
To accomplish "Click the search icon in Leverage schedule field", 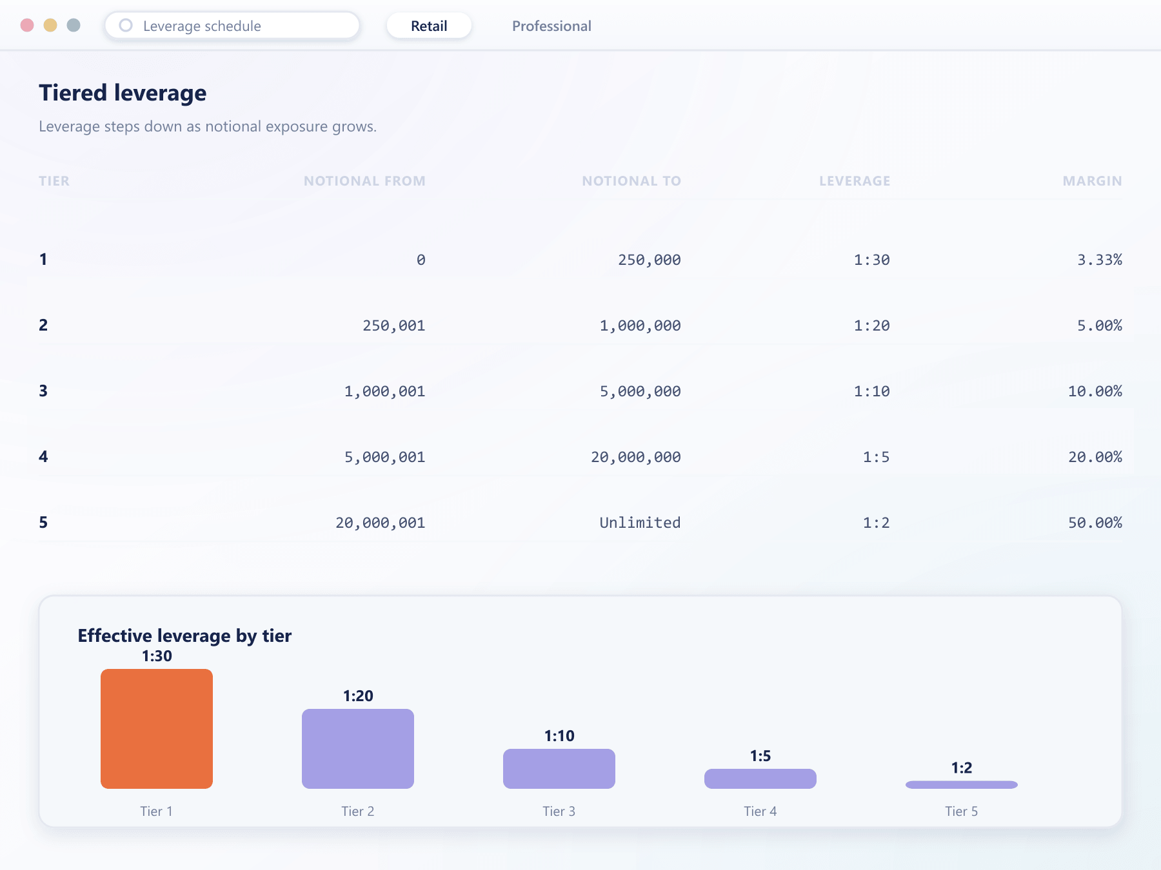I will (126, 25).
